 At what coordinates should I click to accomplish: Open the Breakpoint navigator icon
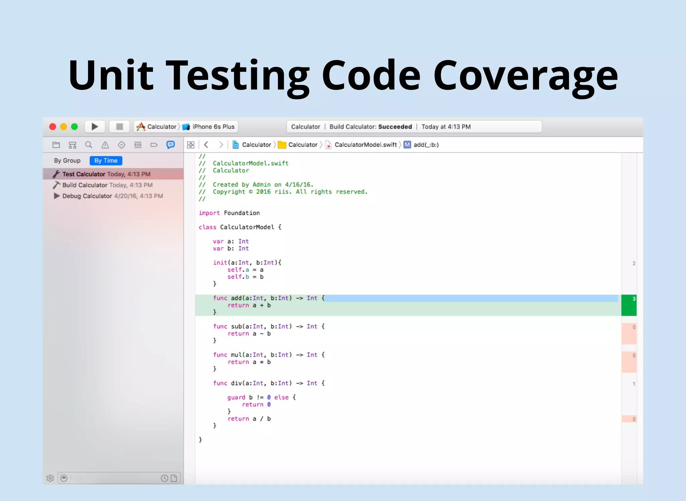pyautogui.click(x=154, y=145)
